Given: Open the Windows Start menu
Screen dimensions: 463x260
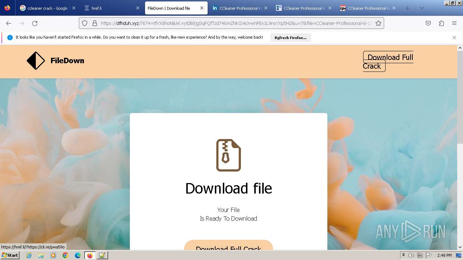Looking at the screenshot, I should pyautogui.click(x=10, y=255).
